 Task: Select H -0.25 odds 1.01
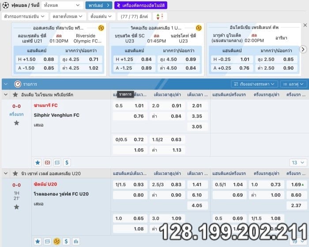pos(232,59)
